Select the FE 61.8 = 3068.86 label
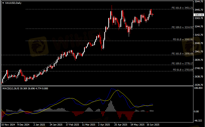 point(183,39)
